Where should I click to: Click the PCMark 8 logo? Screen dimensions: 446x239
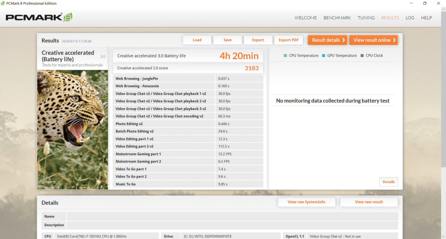click(x=39, y=17)
